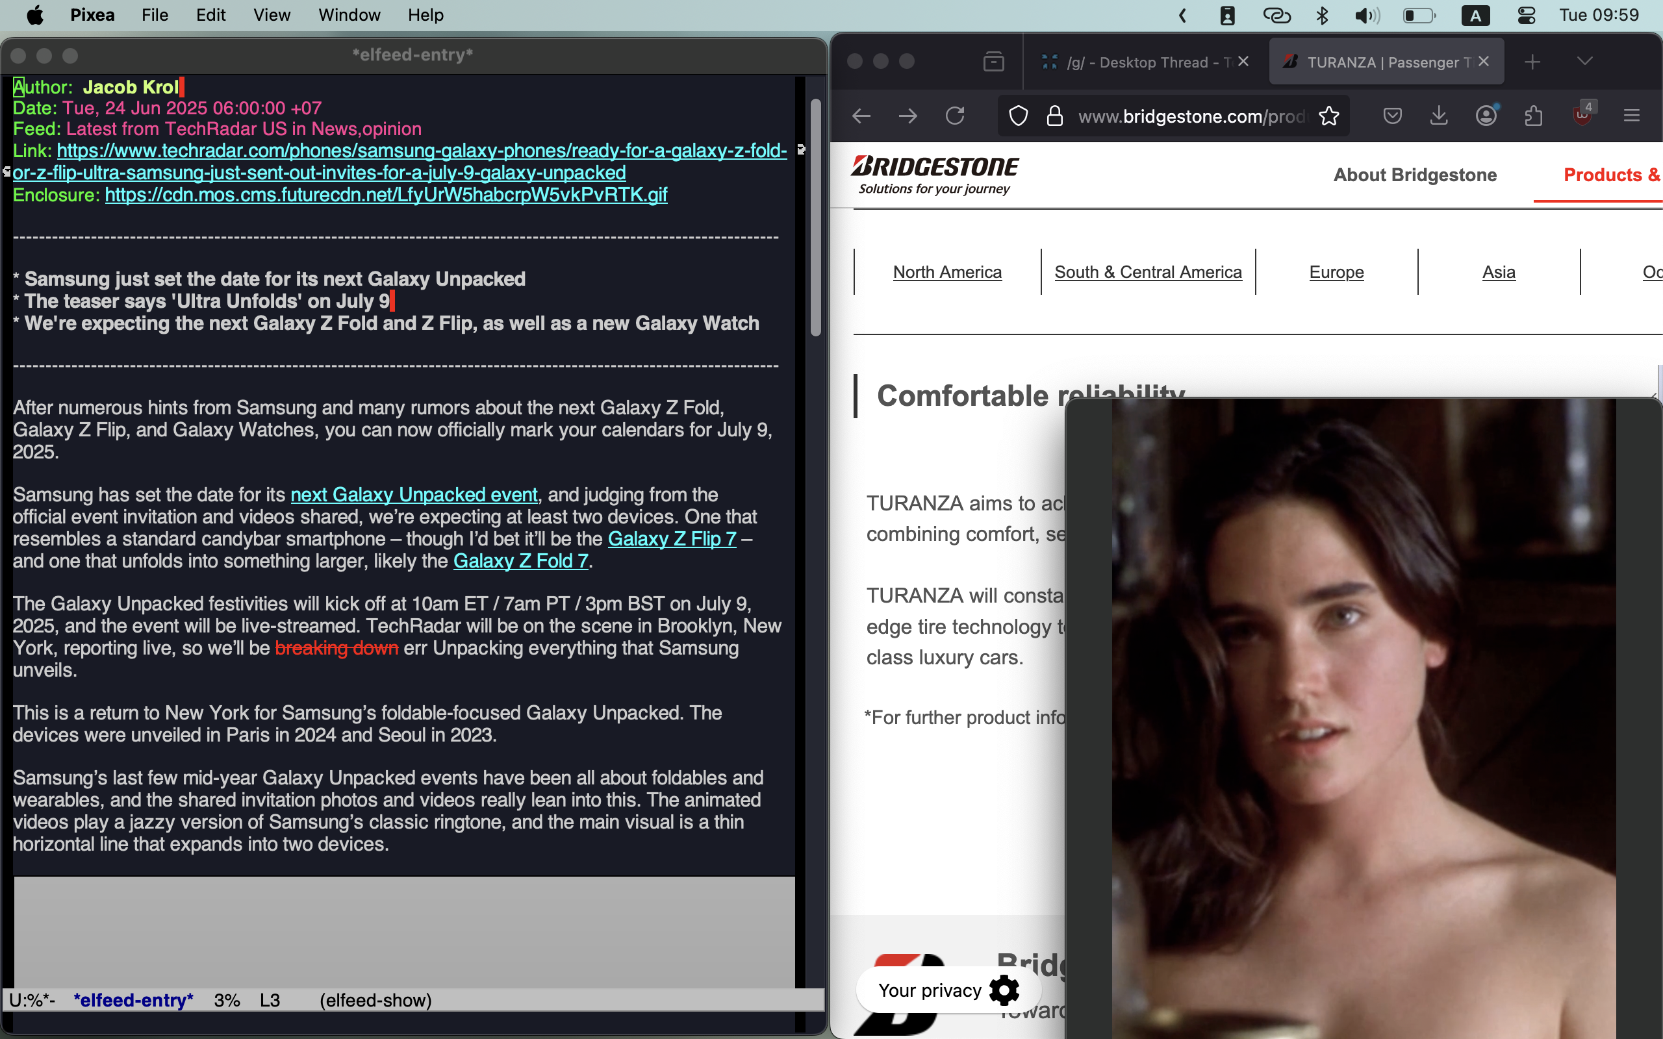Viewport: 1663px width, 1039px height.
Task: Open the Products navigation item
Action: pos(1612,175)
